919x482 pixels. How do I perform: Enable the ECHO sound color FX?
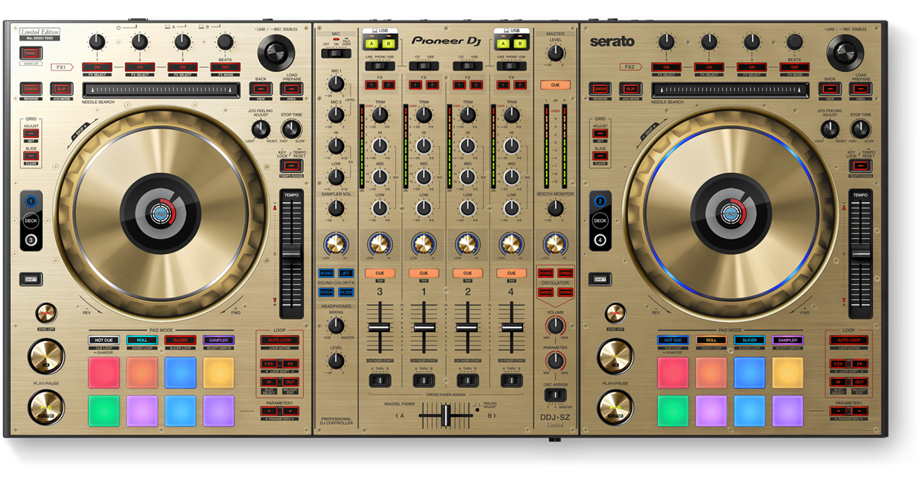325,273
